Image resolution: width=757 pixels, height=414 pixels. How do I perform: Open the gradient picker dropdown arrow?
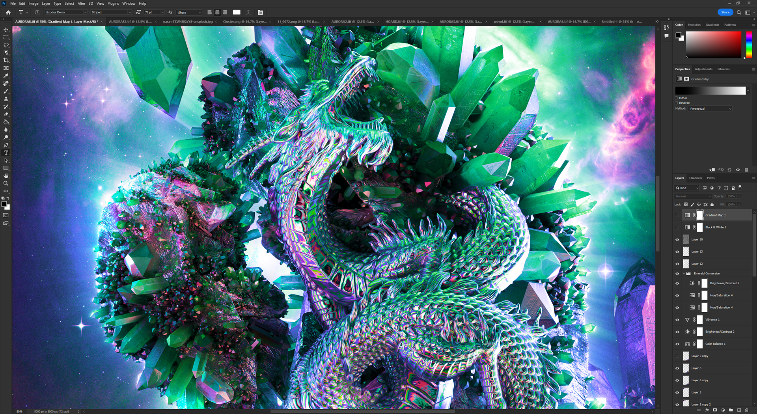[748, 91]
